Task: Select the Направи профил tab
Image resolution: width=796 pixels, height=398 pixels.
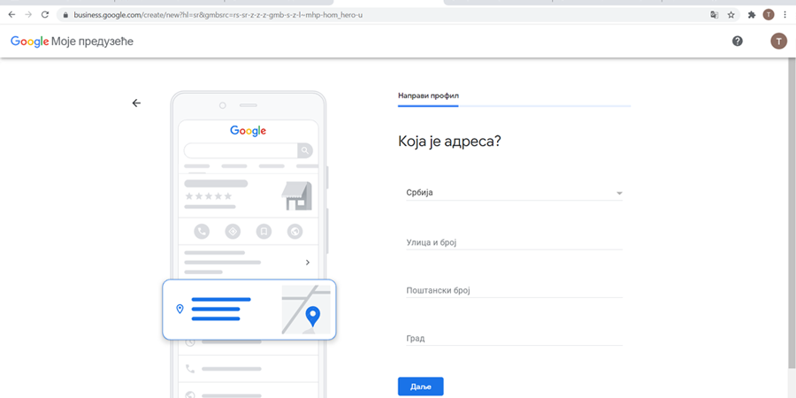Action: coord(428,96)
